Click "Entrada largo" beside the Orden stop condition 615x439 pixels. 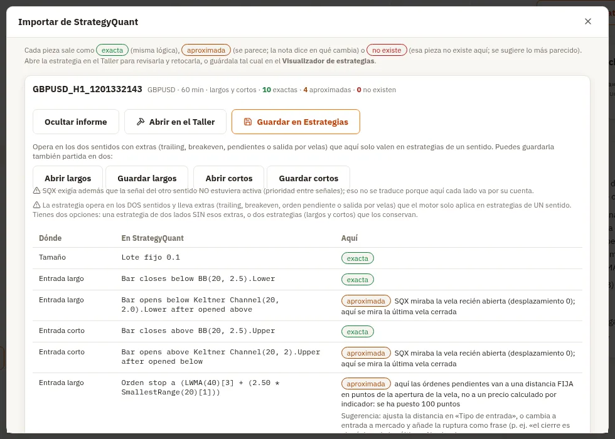[x=61, y=383]
